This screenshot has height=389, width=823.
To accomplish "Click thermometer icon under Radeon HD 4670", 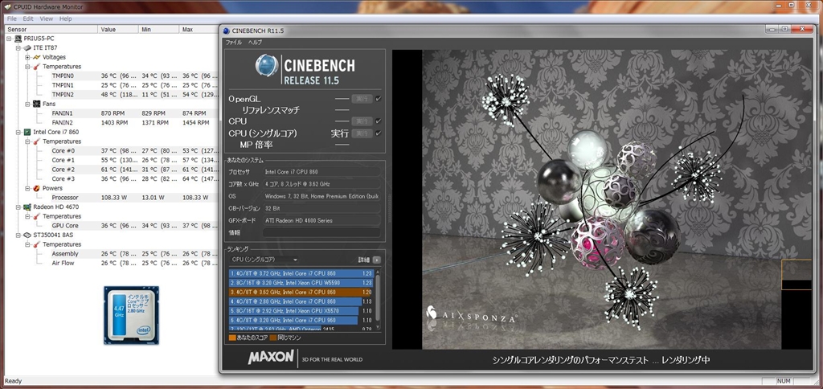I will click(x=36, y=216).
